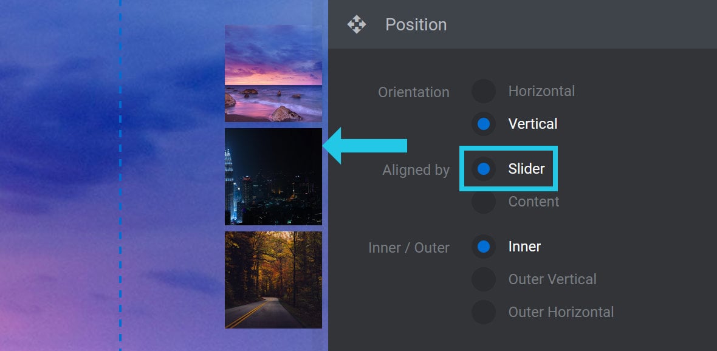Select the Horizontal orientation radio button
This screenshot has width=717, height=351.
(483, 91)
